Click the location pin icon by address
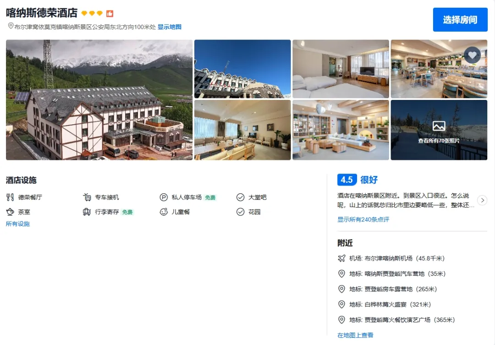This screenshot has height=345, width=495. 11,26
